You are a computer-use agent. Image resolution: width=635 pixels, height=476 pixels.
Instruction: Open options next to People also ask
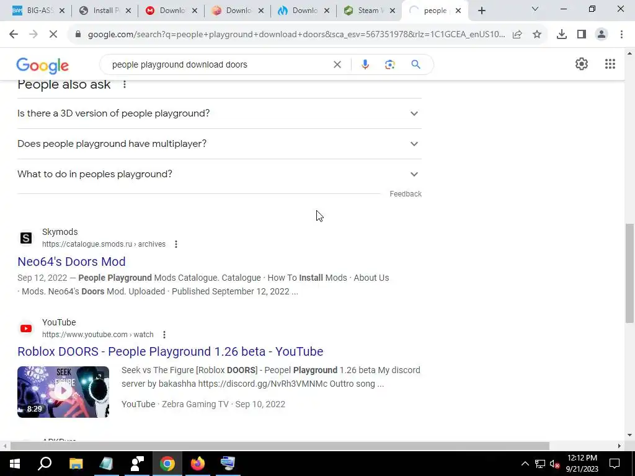[125, 84]
